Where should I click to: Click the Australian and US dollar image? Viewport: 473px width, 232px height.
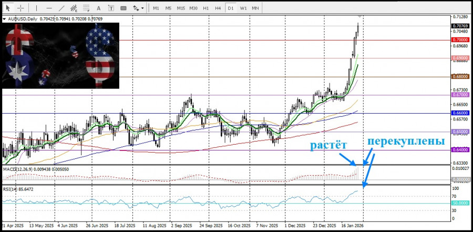60,56
